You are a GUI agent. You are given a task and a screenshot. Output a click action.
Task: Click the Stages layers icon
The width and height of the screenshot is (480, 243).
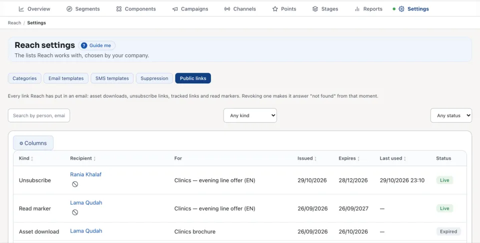tap(315, 9)
